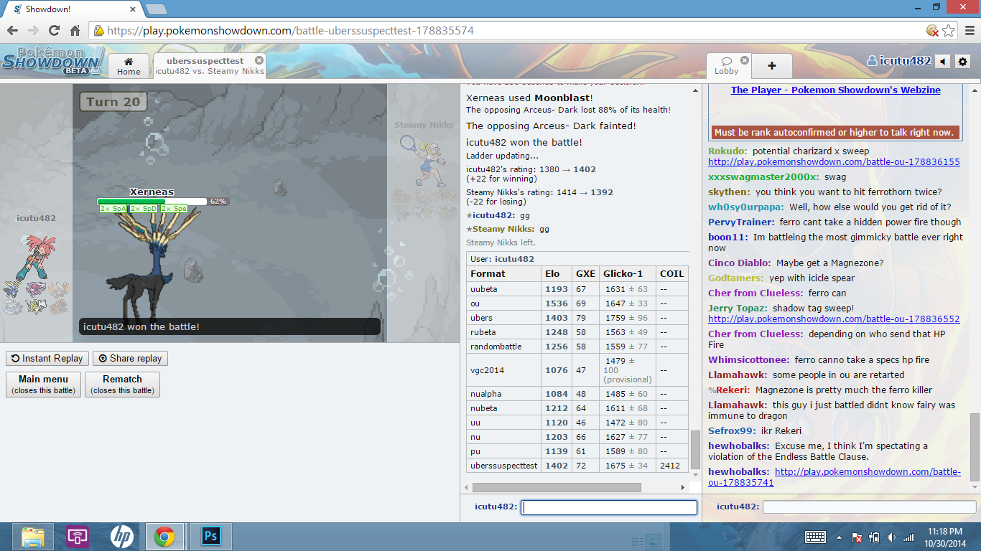Open the system volume tray icon
This screenshot has height=551, width=981.
891,537
